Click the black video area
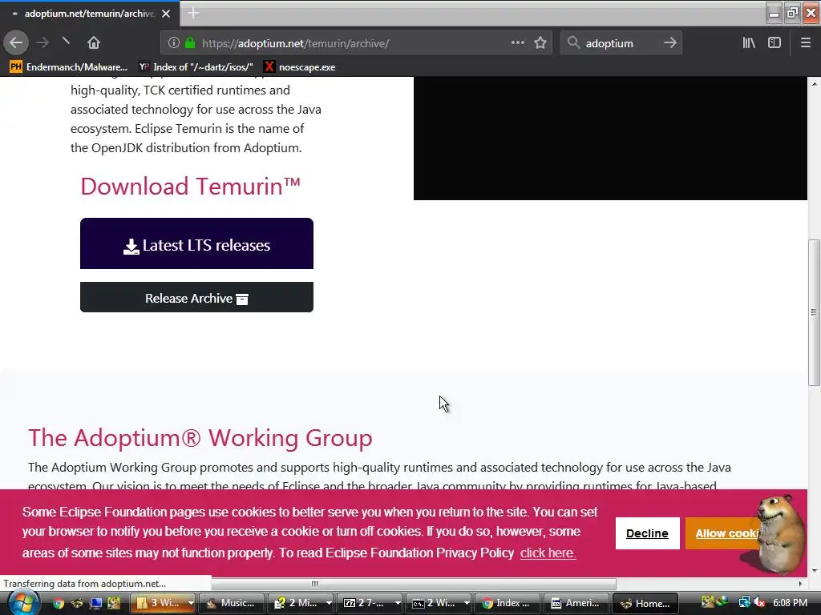821x615 pixels. 610,138
